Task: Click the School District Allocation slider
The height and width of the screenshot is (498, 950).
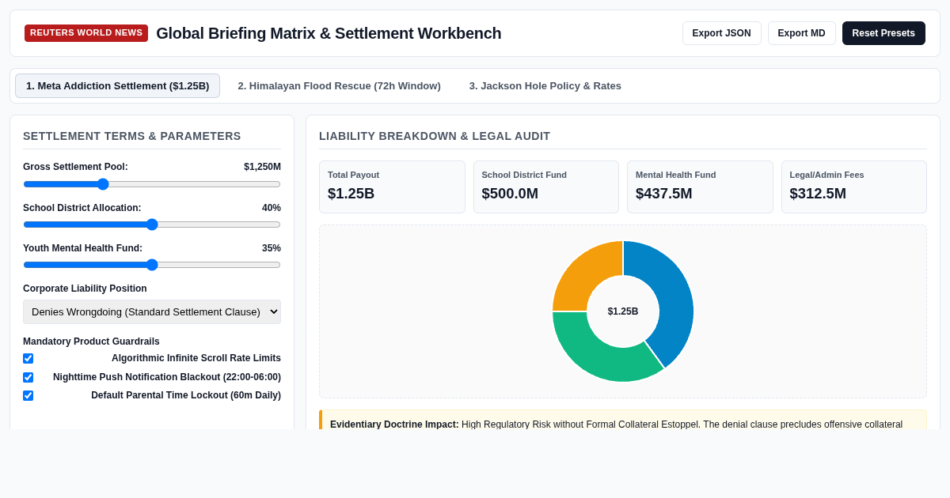Action: tap(152, 224)
